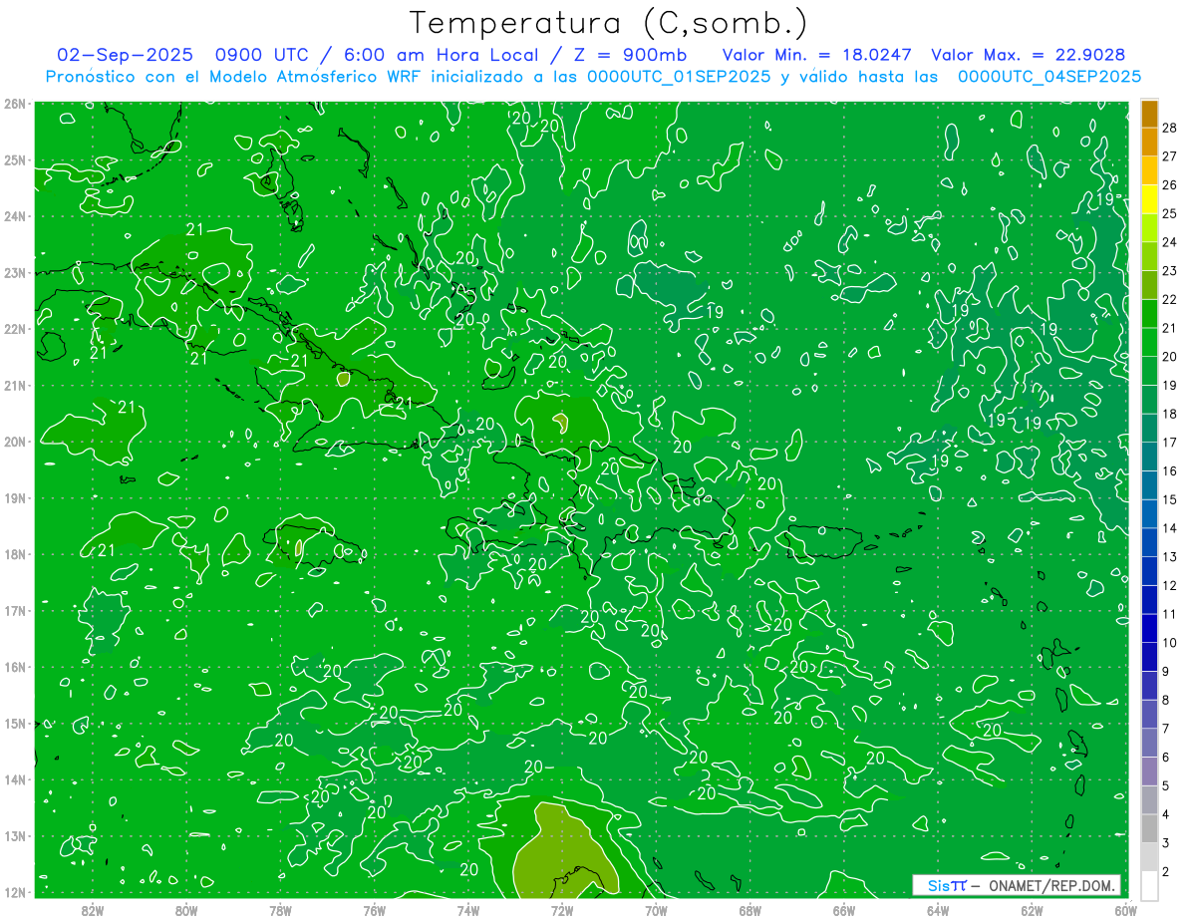The image size is (1196, 924).
Task: Click legend scale label '4'
Action: [x=1166, y=814]
